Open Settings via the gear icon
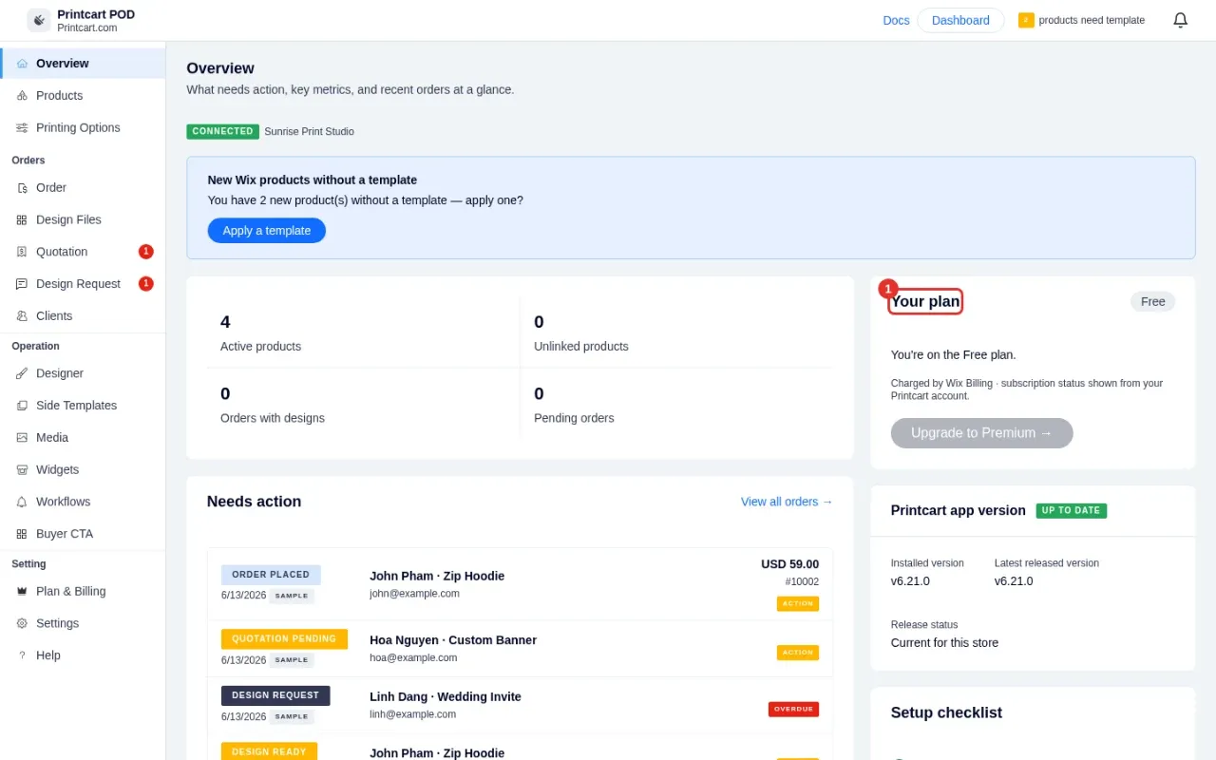 pos(22,624)
